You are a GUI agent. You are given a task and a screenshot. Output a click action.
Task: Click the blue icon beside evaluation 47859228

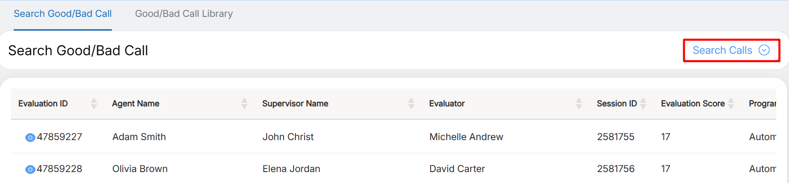30,169
